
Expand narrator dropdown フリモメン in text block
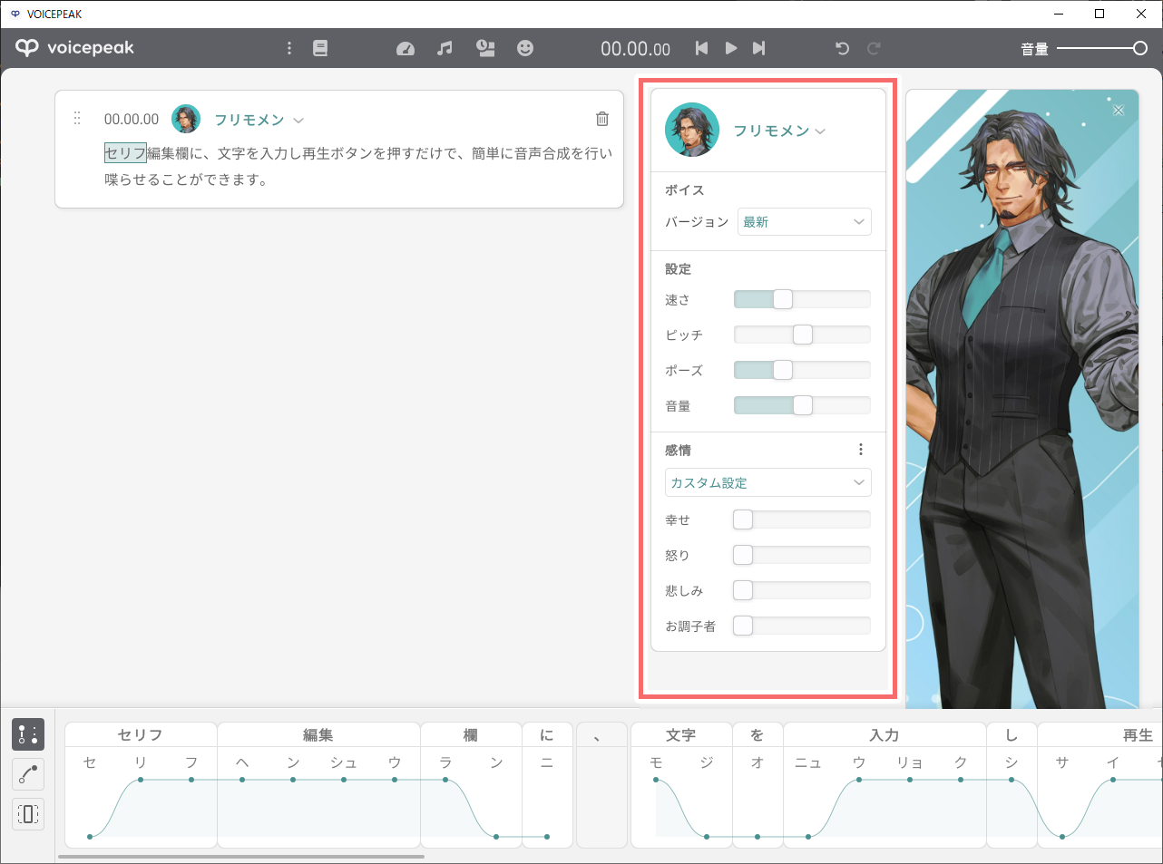pos(259,120)
